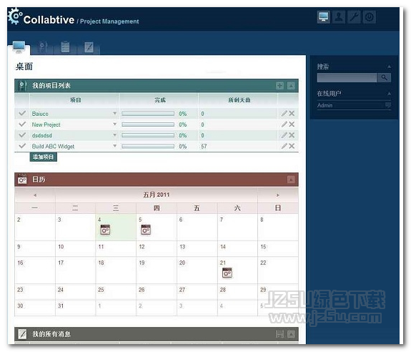411x352 pixels.
Task: Expand details arrow for dsdsdsd row
Action: [114, 135]
